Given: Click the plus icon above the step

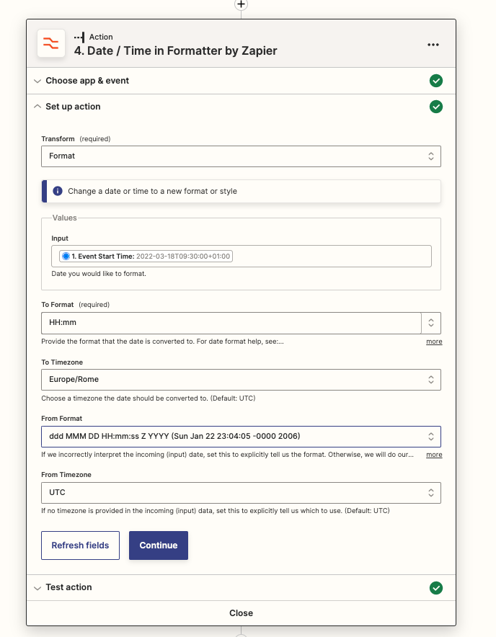Looking at the screenshot, I should (241, 4).
